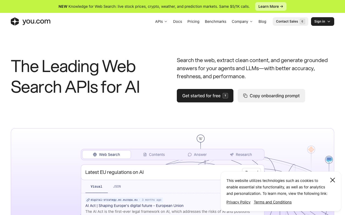Expand the APIs dropdown chevron
The image size is (345, 215).
pyautogui.click(x=166, y=21)
